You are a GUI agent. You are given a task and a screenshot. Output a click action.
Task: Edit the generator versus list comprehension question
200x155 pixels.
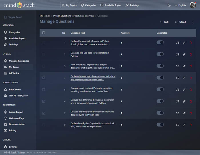coord(184,102)
